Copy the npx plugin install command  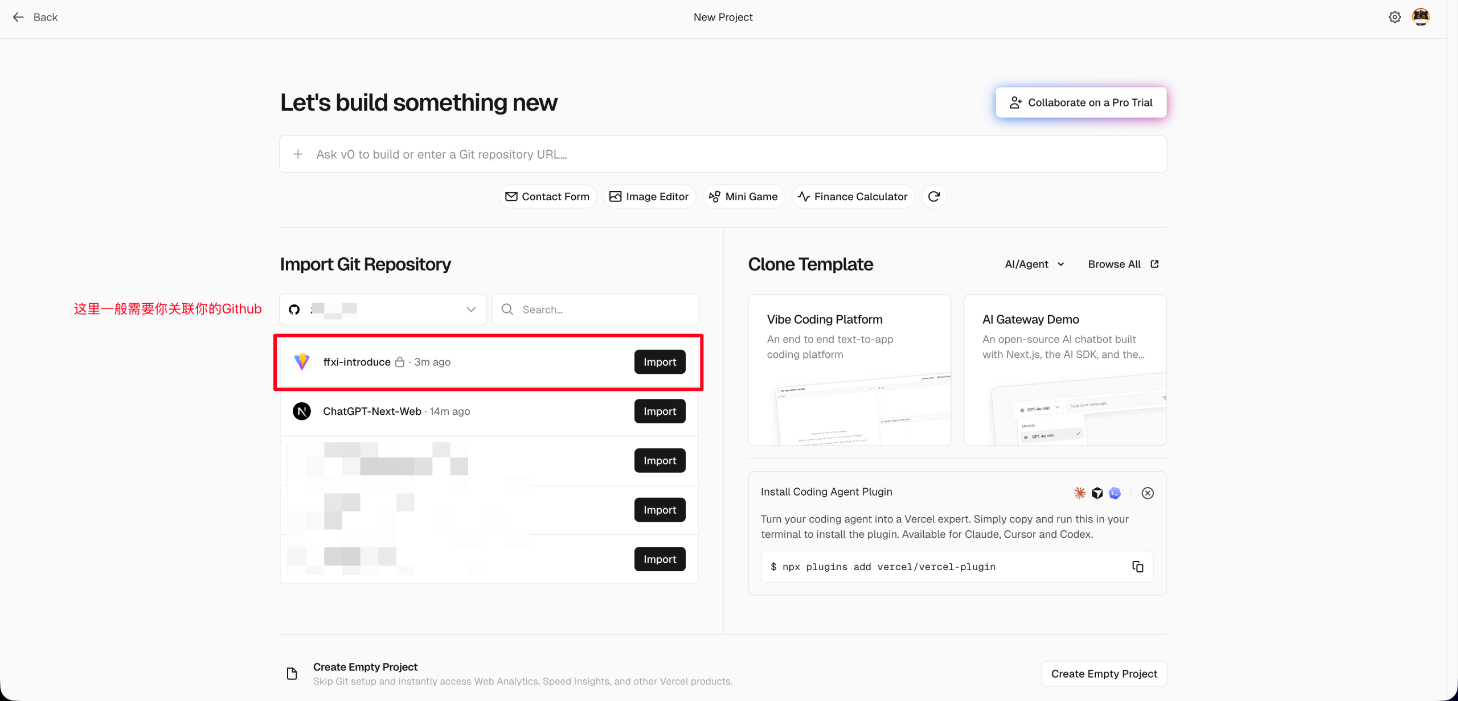pos(1137,567)
